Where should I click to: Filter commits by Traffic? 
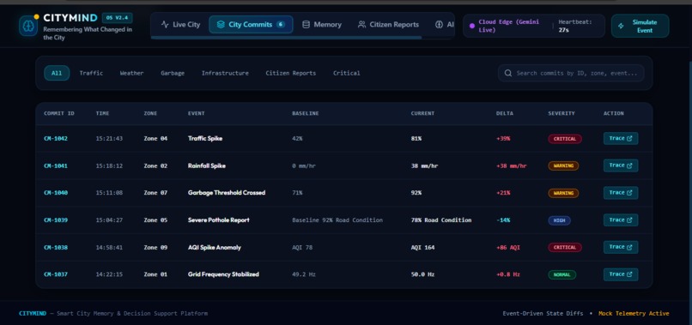tap(91, 73)
